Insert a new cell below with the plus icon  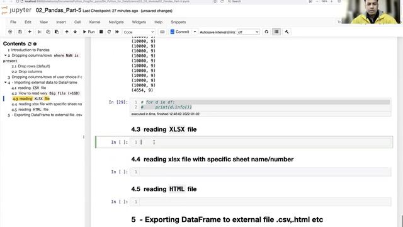point(30,32)
